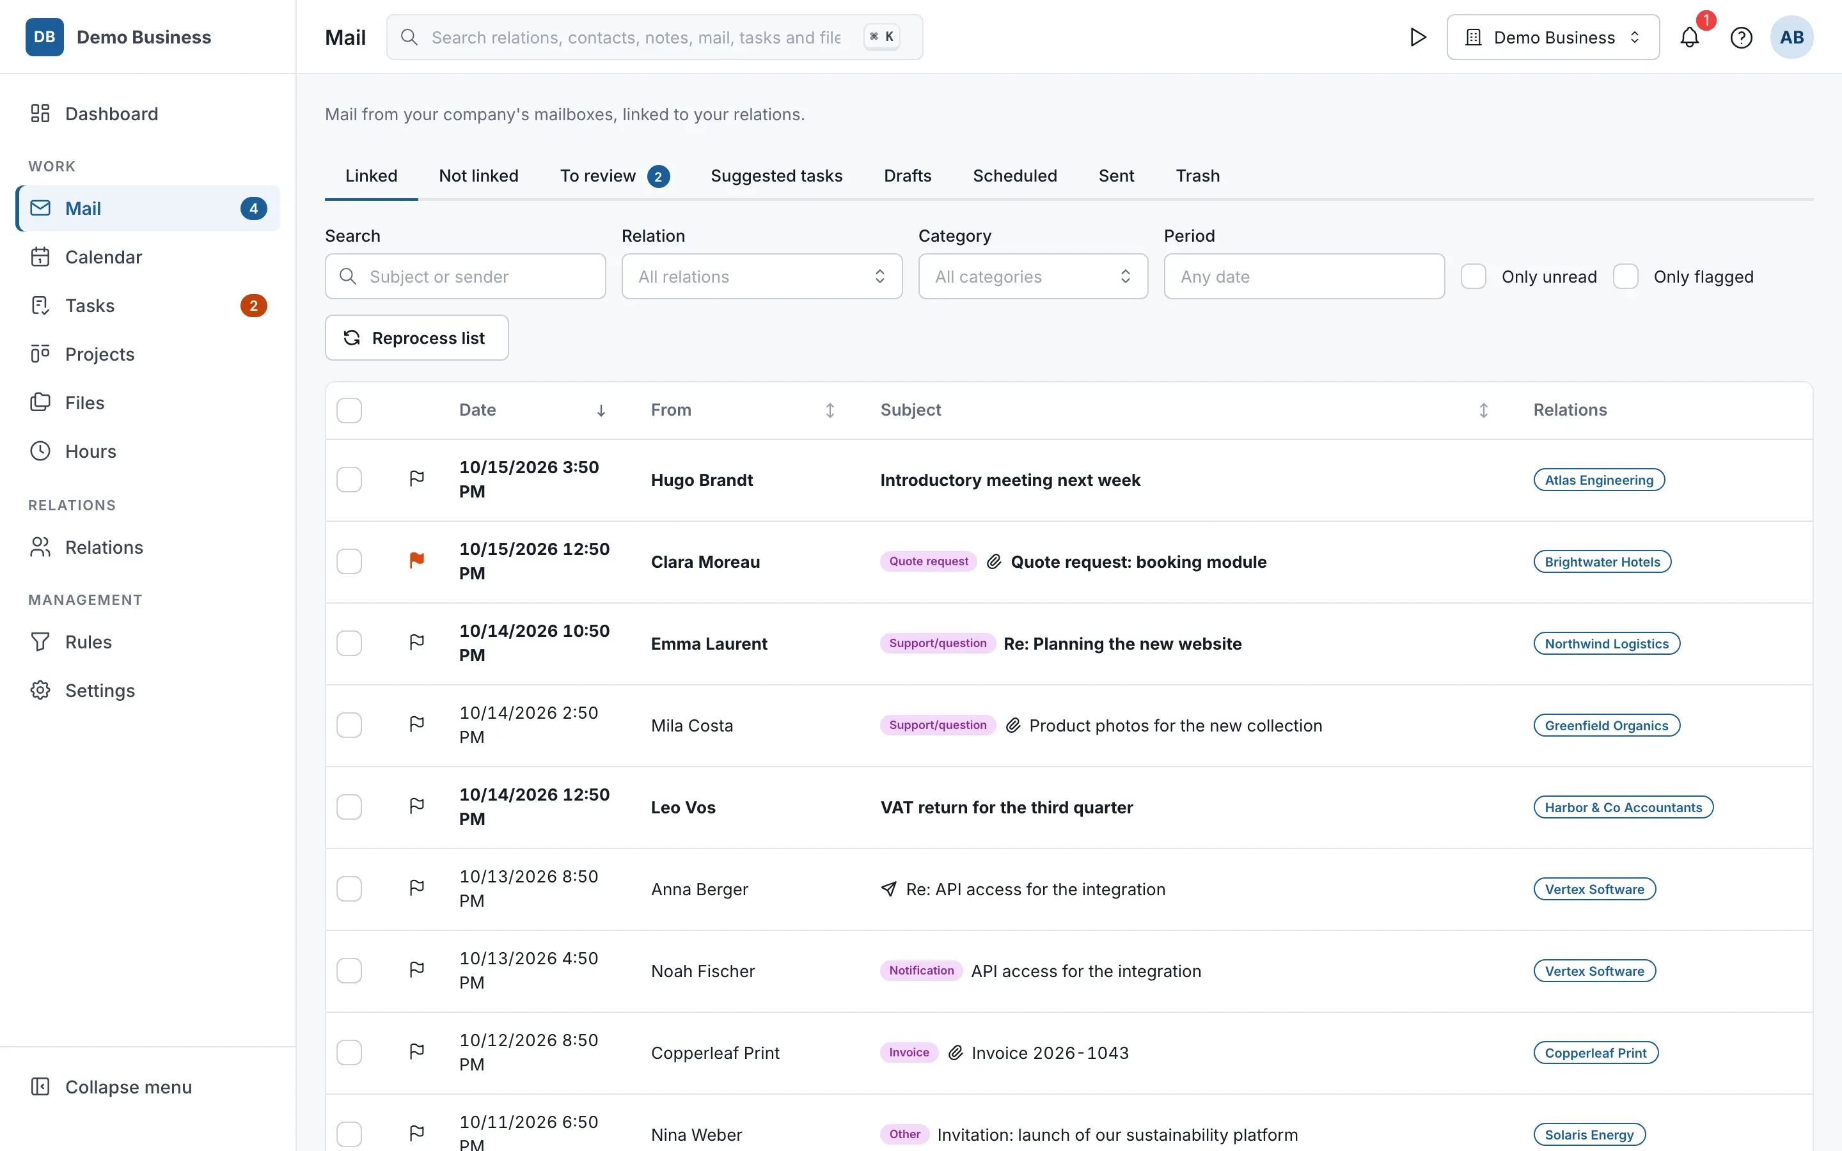Sort by the From column
Screen dimensions: 1842x1151
(830, 411)
